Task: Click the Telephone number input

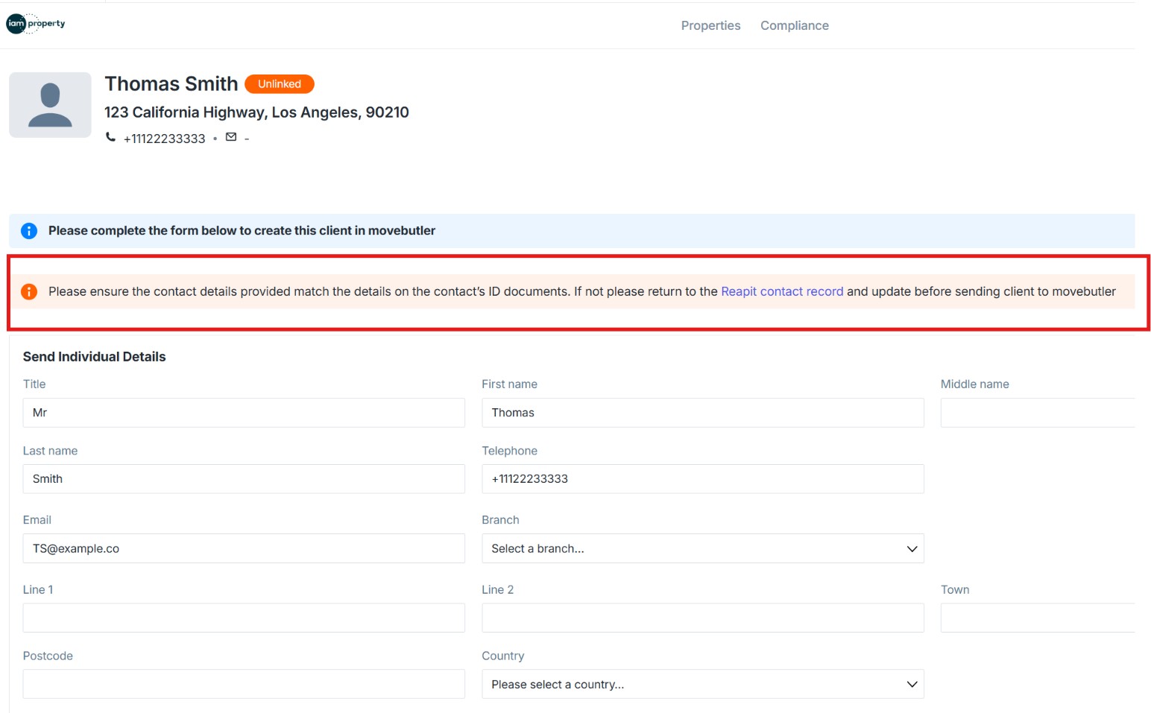Action: tap(702, 479)
